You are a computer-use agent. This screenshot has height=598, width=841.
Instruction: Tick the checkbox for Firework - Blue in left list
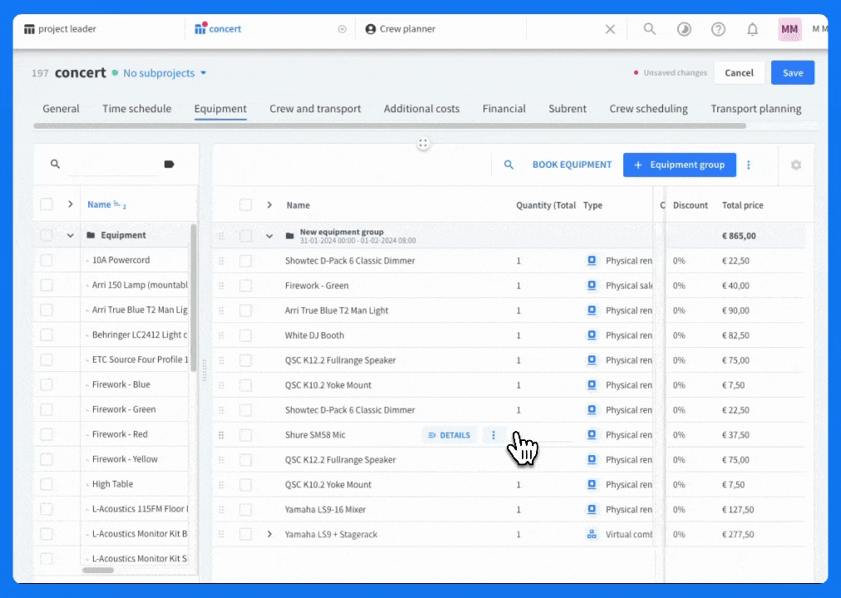coord(47,385)
